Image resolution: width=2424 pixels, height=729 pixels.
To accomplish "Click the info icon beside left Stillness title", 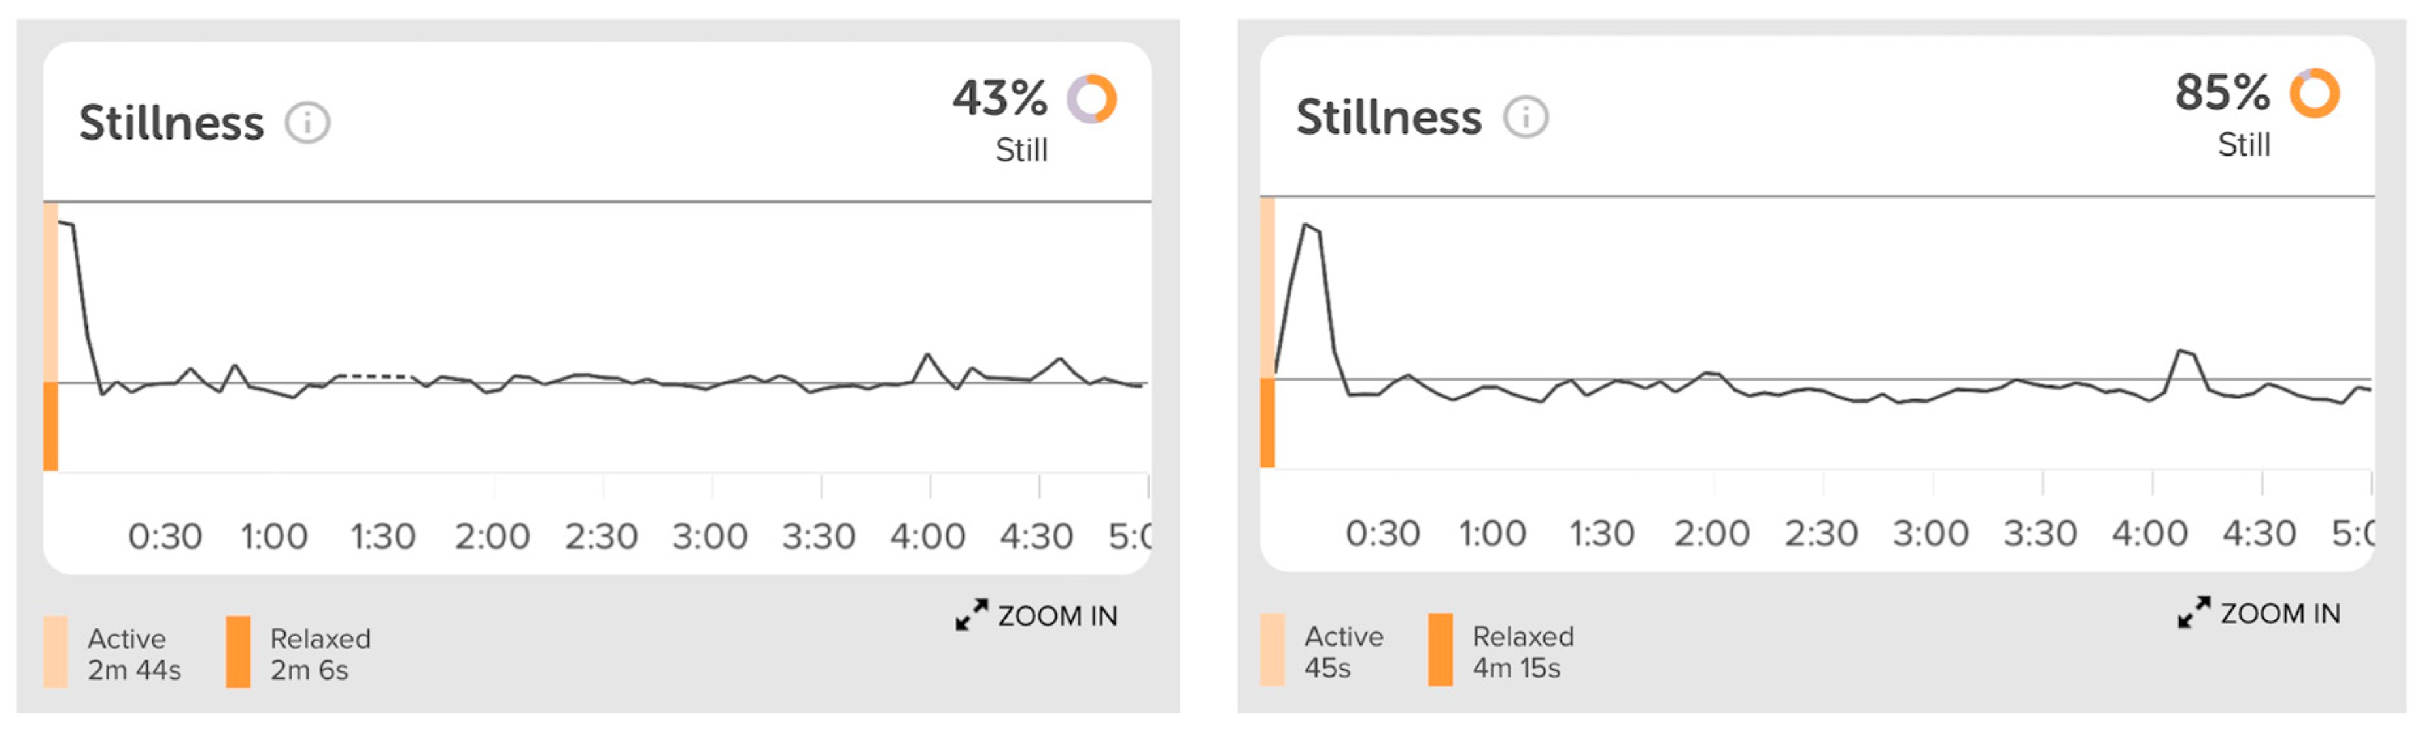I will click(x=308, y=123).
